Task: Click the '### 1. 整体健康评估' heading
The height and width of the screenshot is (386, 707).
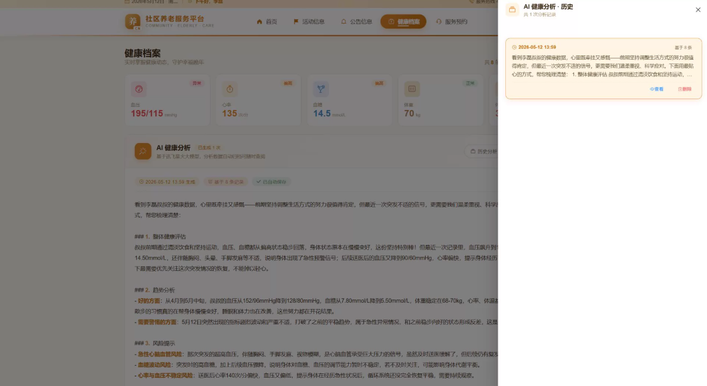Action: [x=160, y=237]
